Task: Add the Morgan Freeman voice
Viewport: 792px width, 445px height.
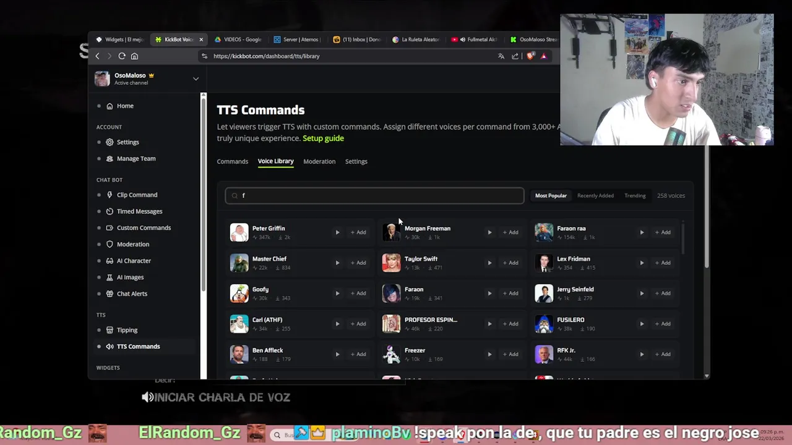Action: (x=510, y=232)
